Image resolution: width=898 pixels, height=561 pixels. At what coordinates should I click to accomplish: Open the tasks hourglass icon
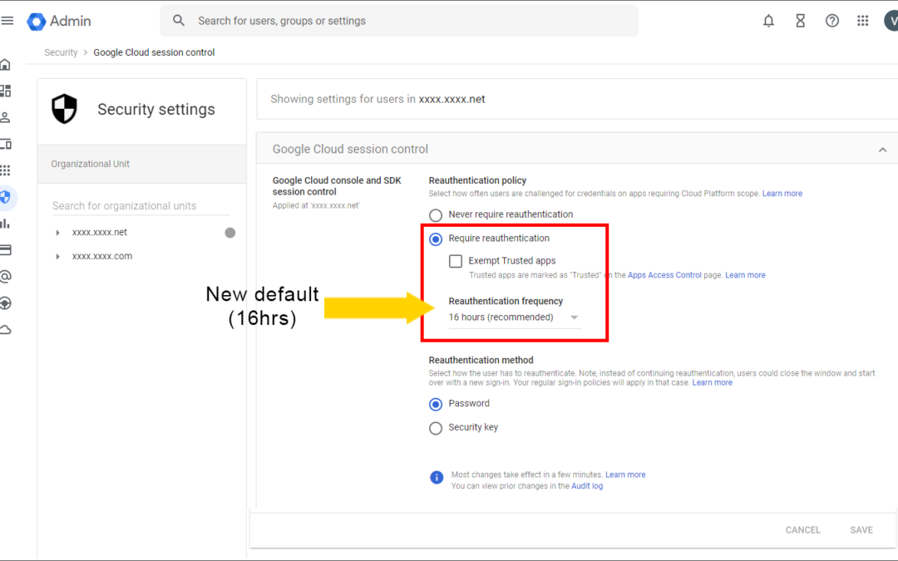click(x=800, y=21)
